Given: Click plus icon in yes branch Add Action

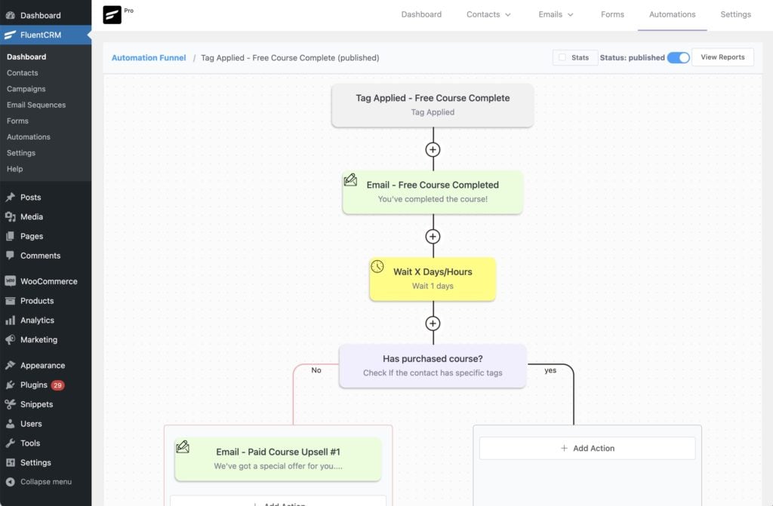Looking at the screenshot, I should (x=564, y=448).
